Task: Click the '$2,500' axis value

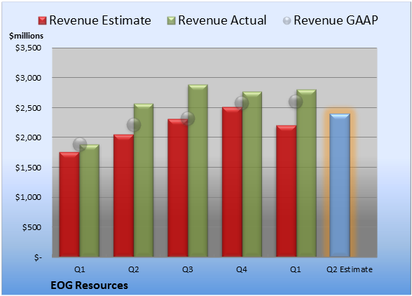Action: pos(28,108)
